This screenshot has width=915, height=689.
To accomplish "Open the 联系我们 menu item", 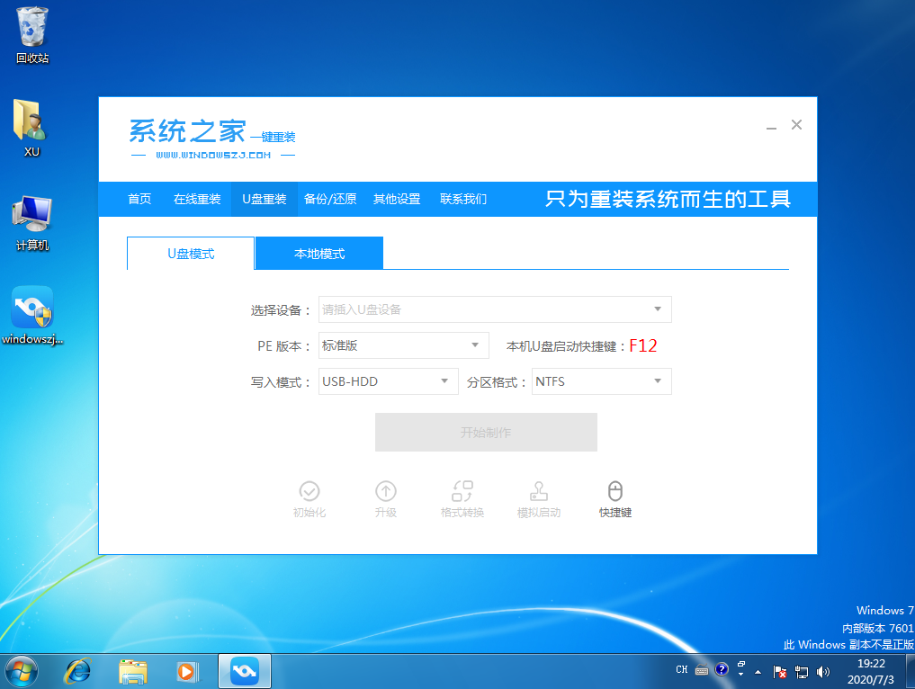I will tap(463, 199).
